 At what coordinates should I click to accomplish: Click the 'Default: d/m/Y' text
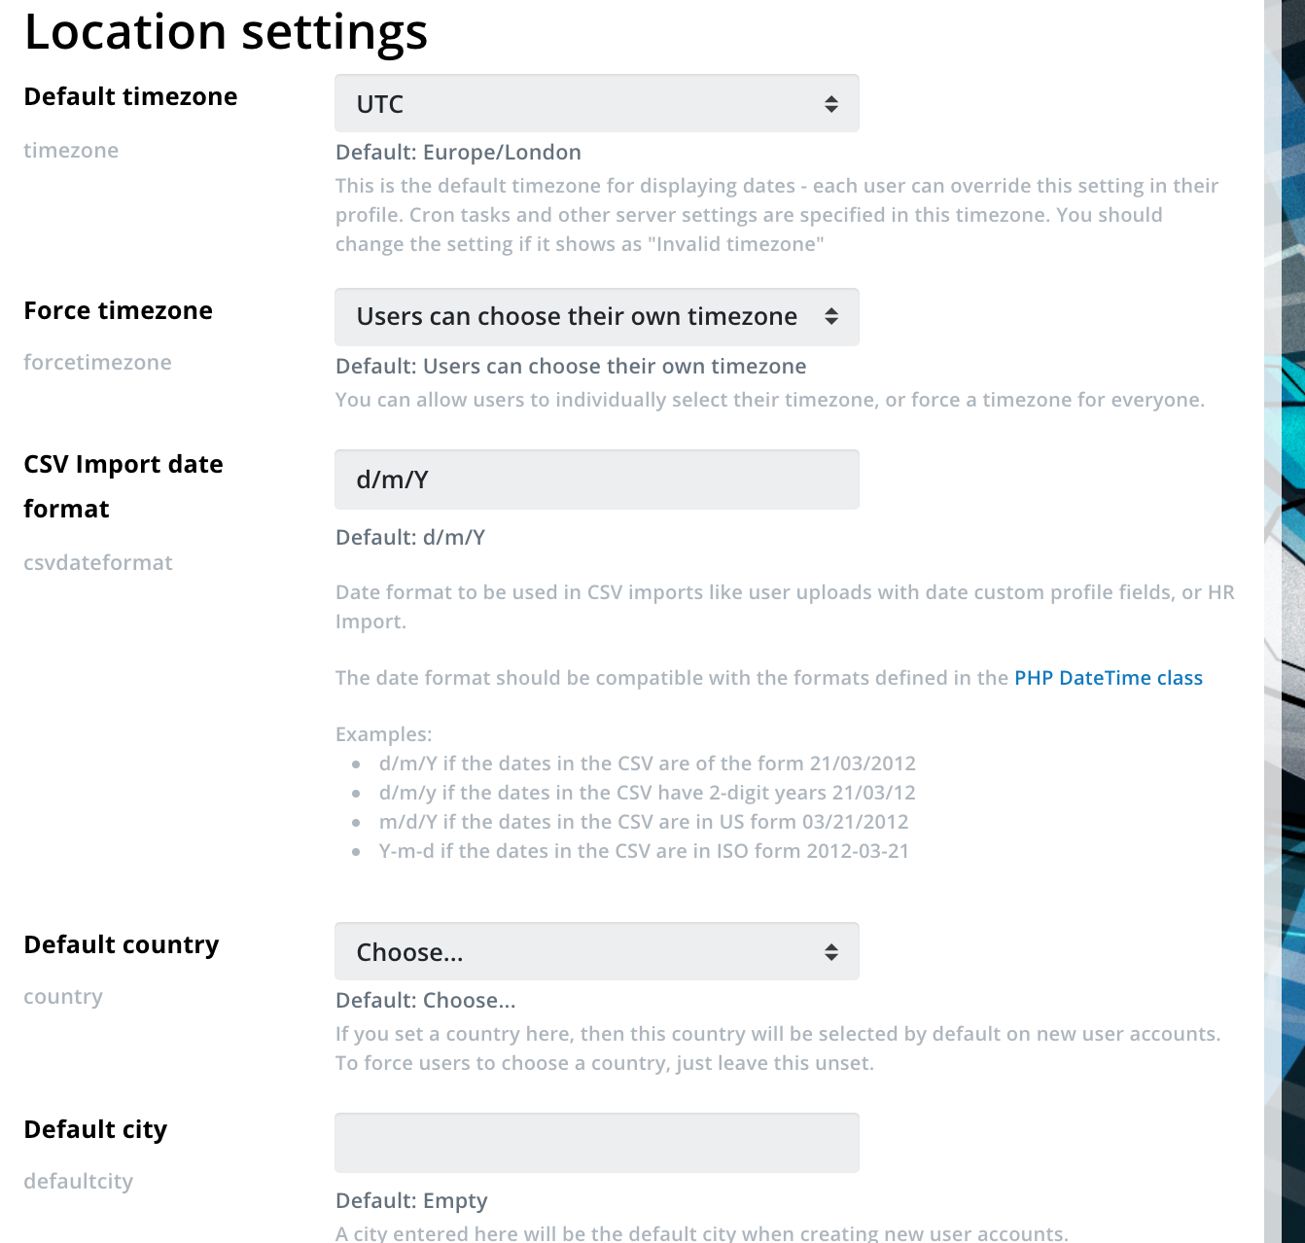point(410,537)
